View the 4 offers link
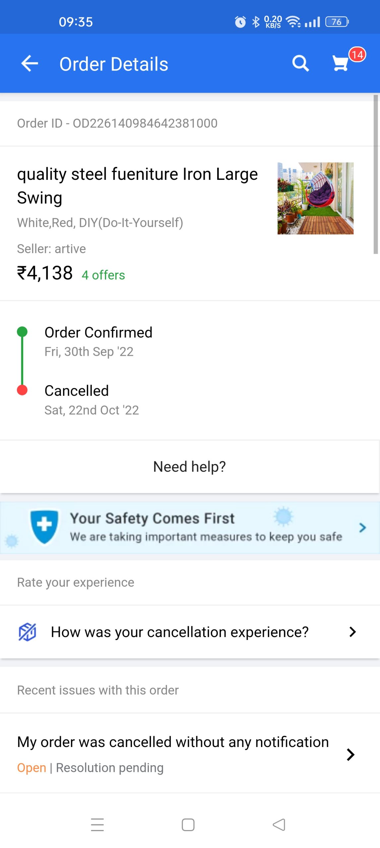This screenshot has width=380, height=848. (x=103, y=275)
